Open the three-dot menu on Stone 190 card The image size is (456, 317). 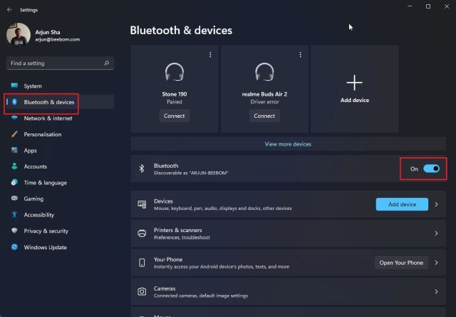(210, 54)
